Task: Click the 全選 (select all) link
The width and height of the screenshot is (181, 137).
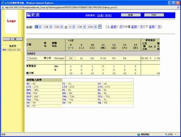Action: [x=100, y=15]
